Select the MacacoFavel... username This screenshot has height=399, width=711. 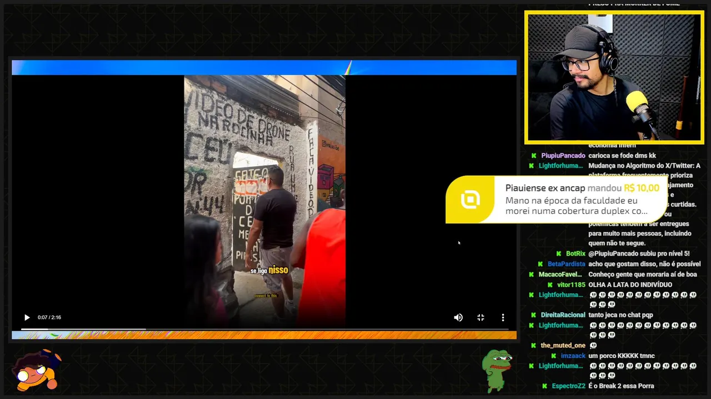coord(560,274)
